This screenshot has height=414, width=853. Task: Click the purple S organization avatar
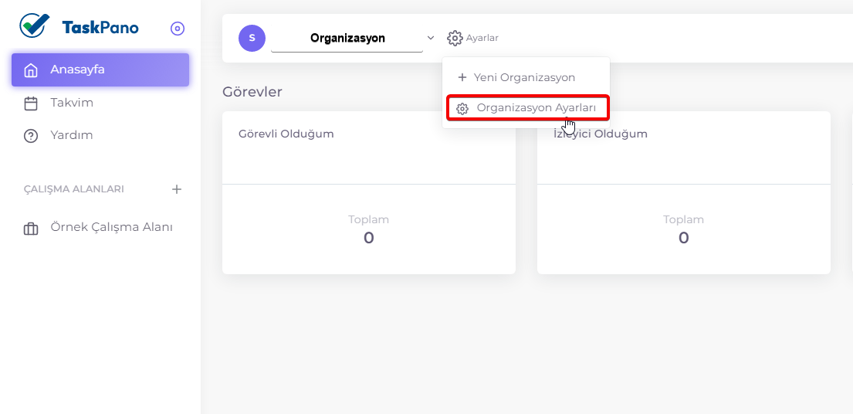[252, 38]
